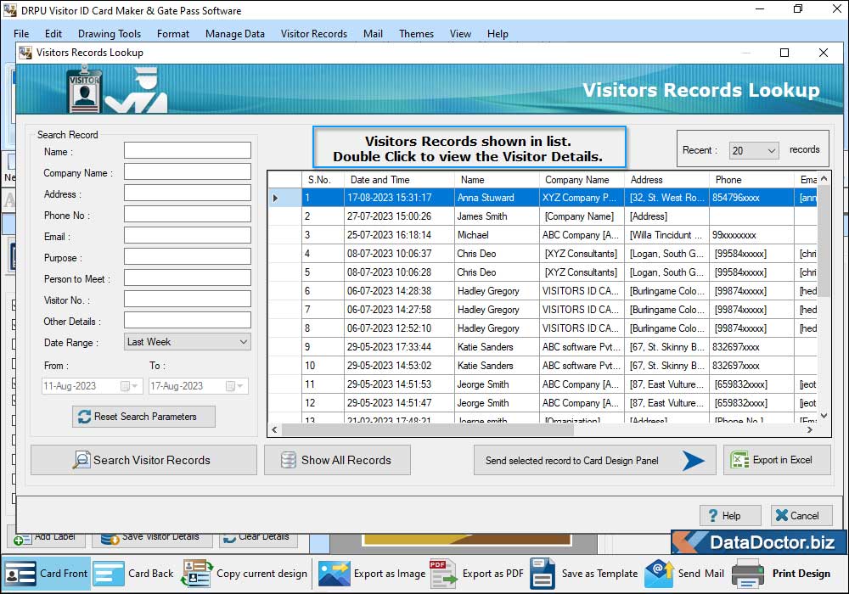Click the magnifier icon on Search Visitor Records
Screen dimensions: 849x594
tap(82, 460)
